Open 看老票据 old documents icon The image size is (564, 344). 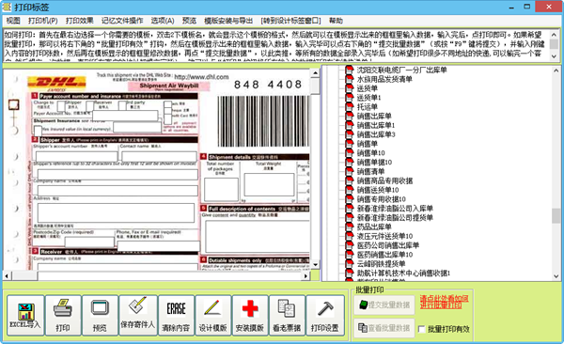tap(287, 316)
